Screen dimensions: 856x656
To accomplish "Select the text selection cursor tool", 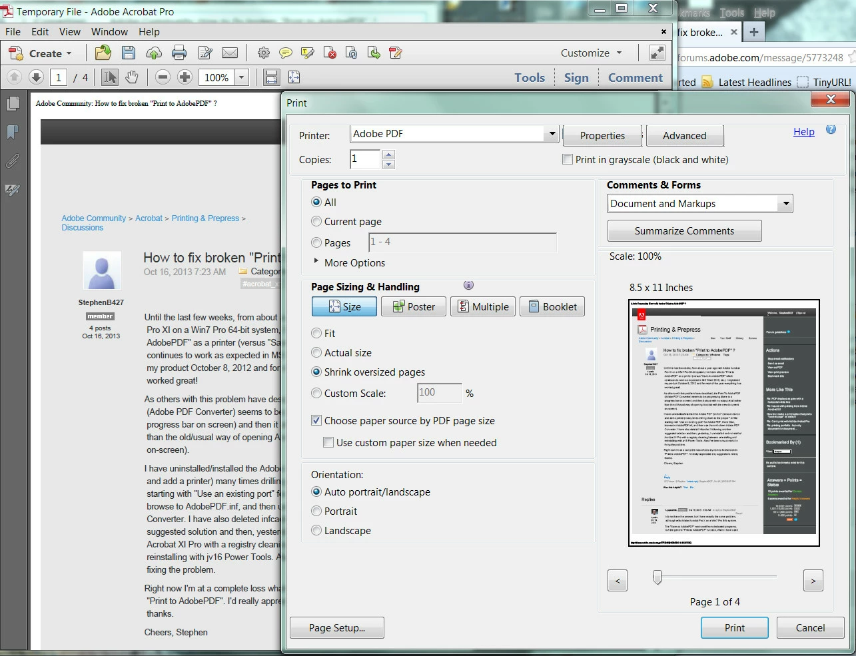I will [110, 77].
